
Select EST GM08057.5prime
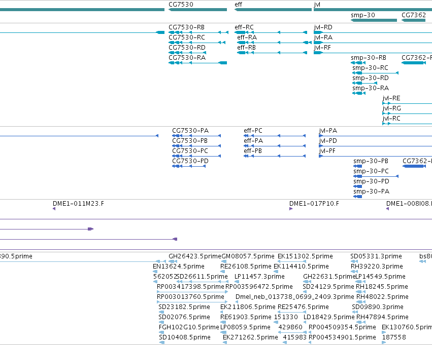[x=223, y=261]
